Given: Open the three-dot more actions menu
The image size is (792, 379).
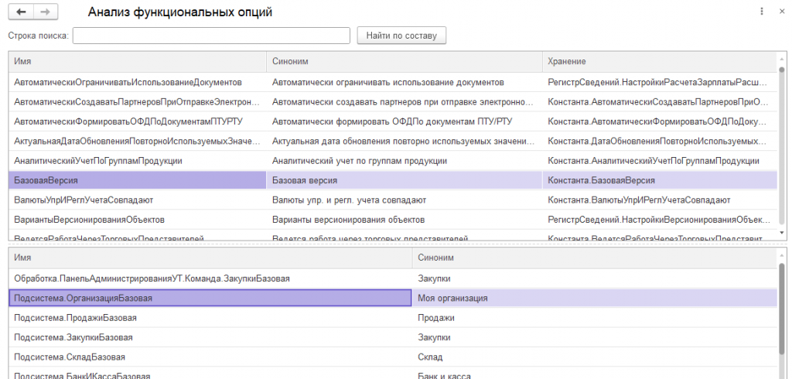Looking at the screenshot, I should [x=762, y=12].
